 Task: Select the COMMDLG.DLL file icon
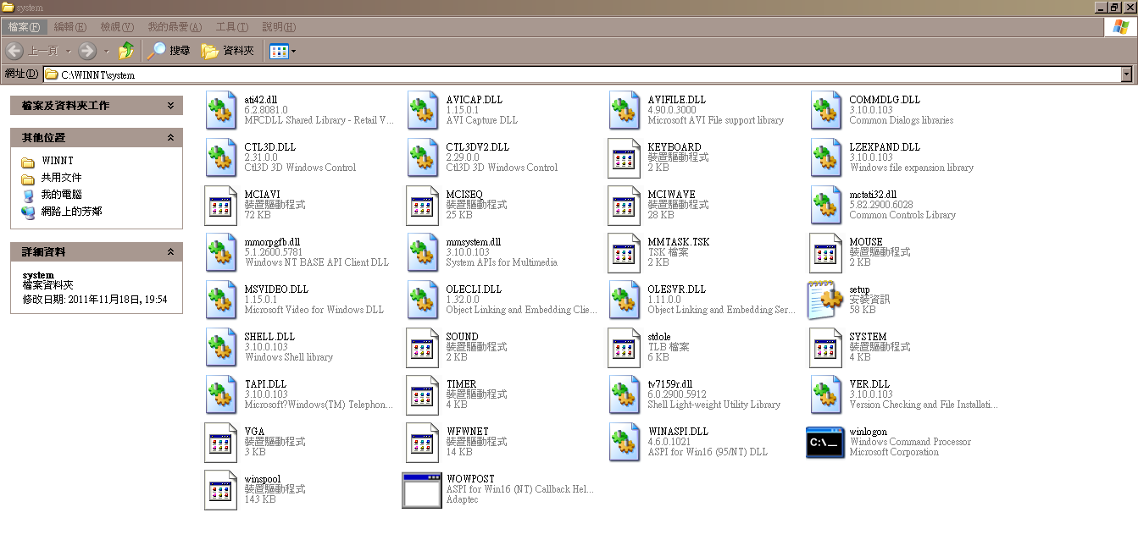(826, 110)
